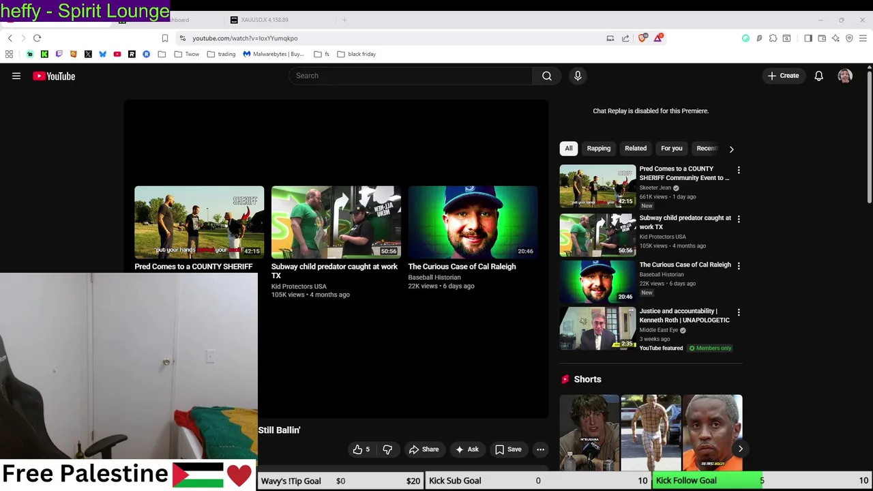Open options for Pred Comes to COUNTY SHERIFF

739,170
